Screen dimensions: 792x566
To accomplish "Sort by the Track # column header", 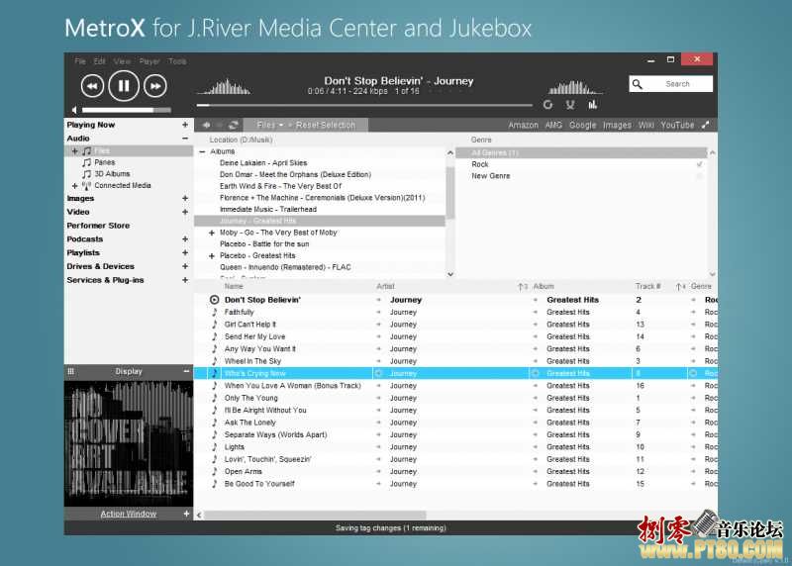I will click(648, 286).
